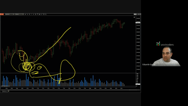The image size is (188, 106).
Task: Select the Zoom In magnifier tool
Action: tap(30, 14)
